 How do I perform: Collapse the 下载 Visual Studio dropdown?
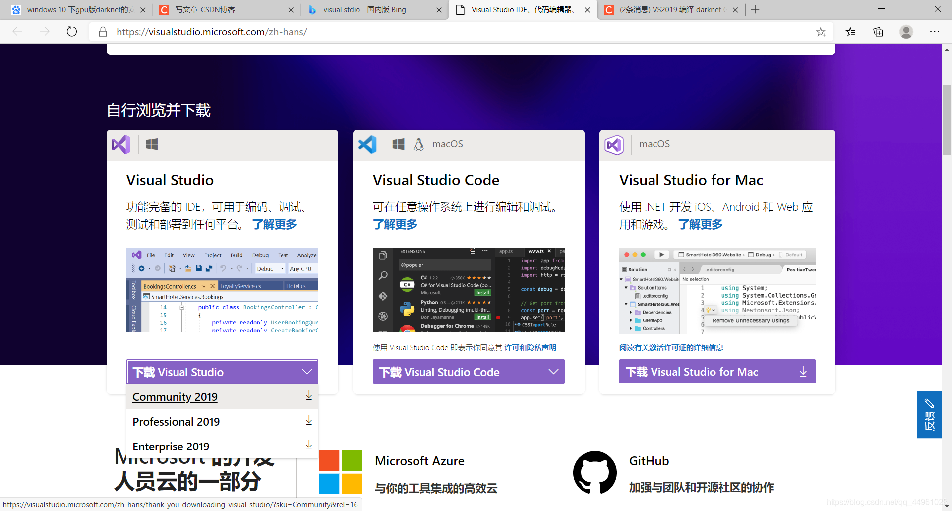(x=222, y=372)
